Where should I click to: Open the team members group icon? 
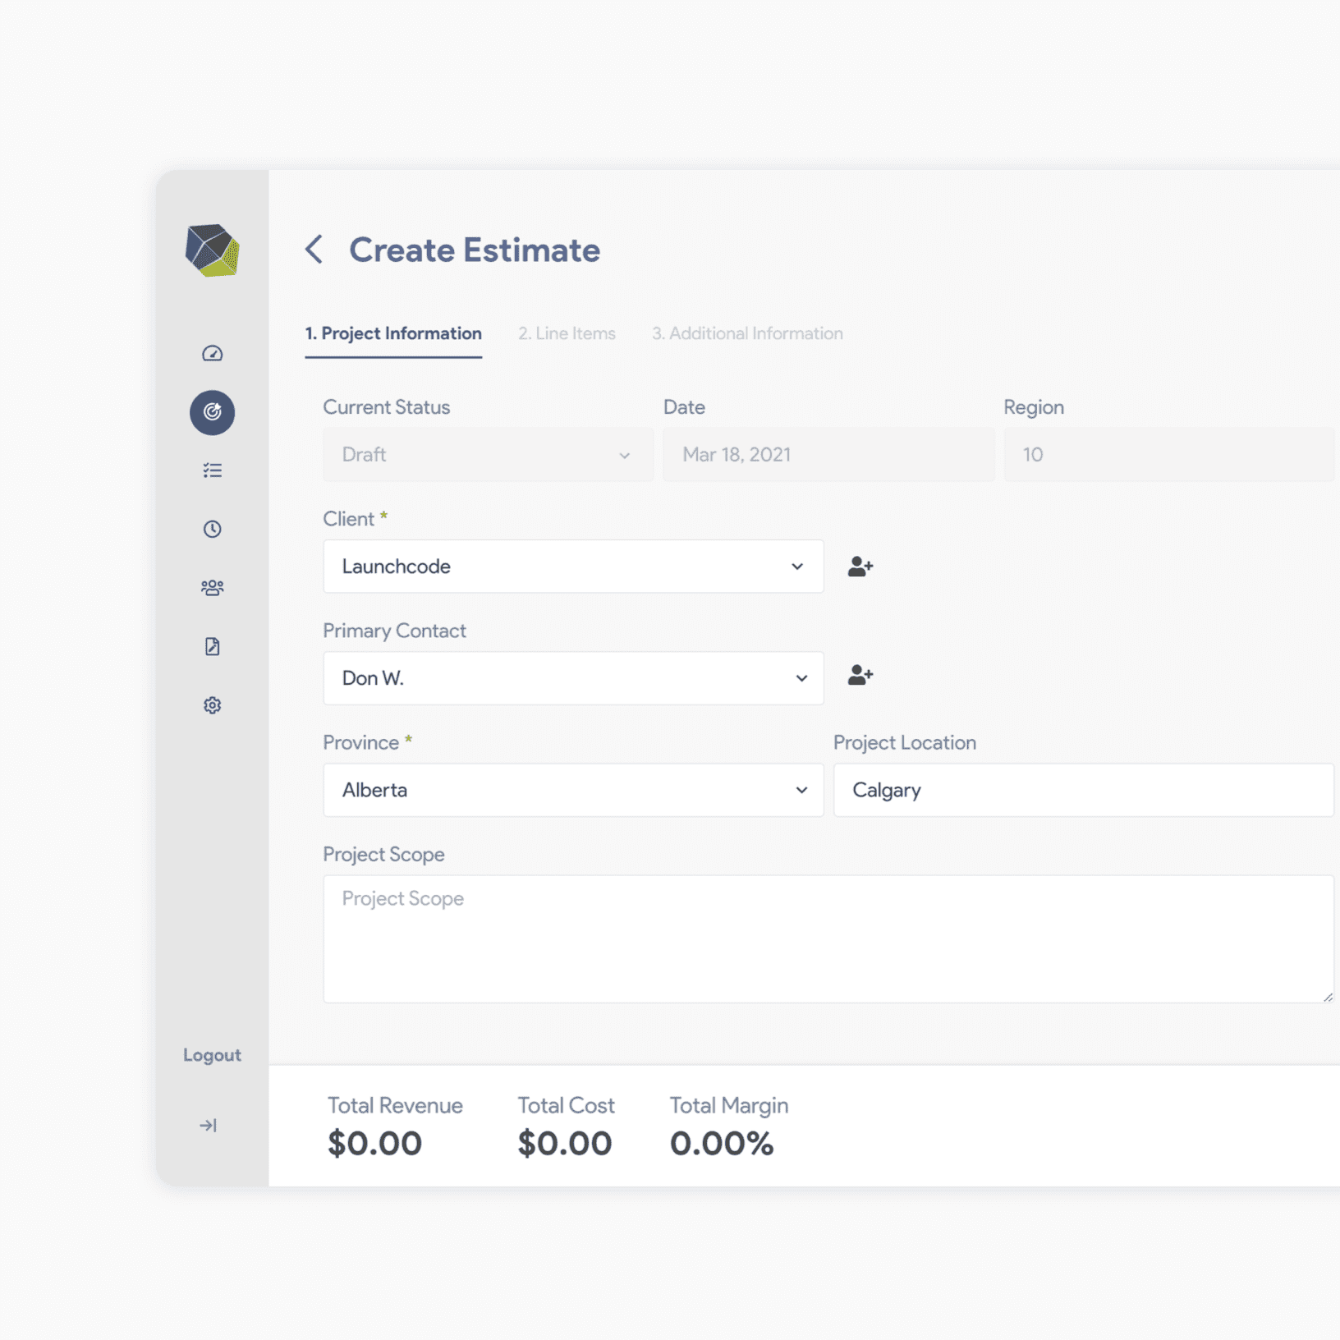(x=212, y=588)
